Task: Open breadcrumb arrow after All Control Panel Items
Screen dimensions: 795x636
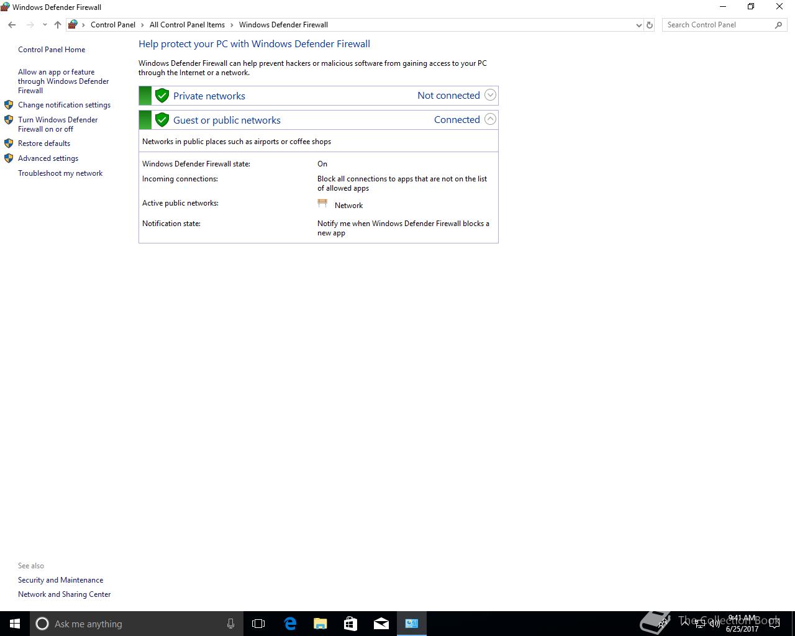Action: click(232, 25)
